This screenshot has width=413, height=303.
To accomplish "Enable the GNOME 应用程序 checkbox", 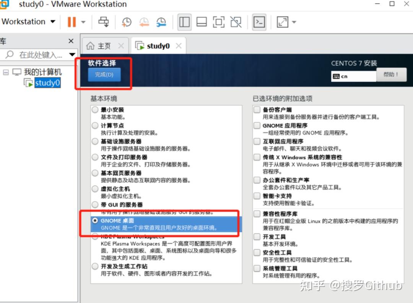I will click(x=257, y=125).
